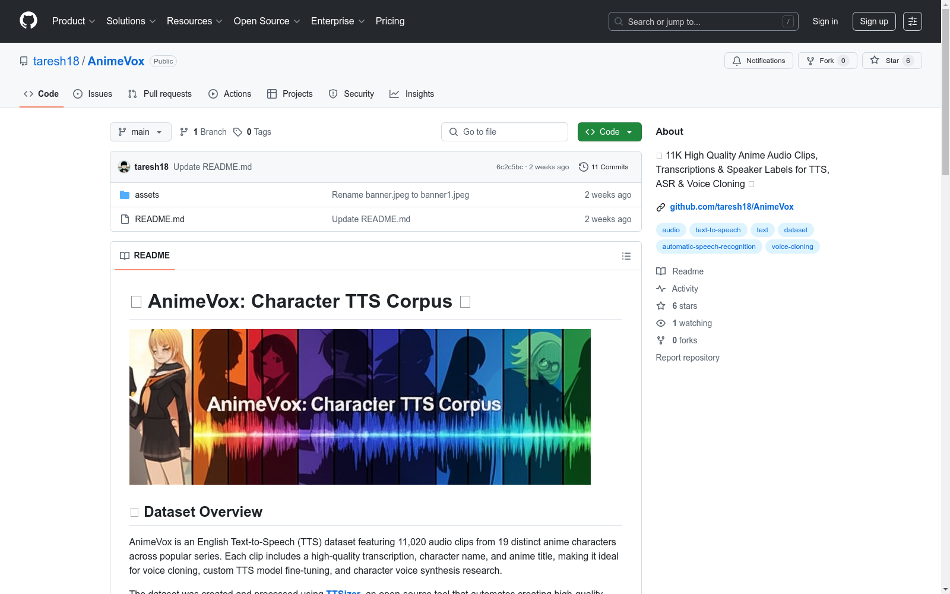
Task: Click the star icon beside 6 stars
Action: (x=661, y=306)
